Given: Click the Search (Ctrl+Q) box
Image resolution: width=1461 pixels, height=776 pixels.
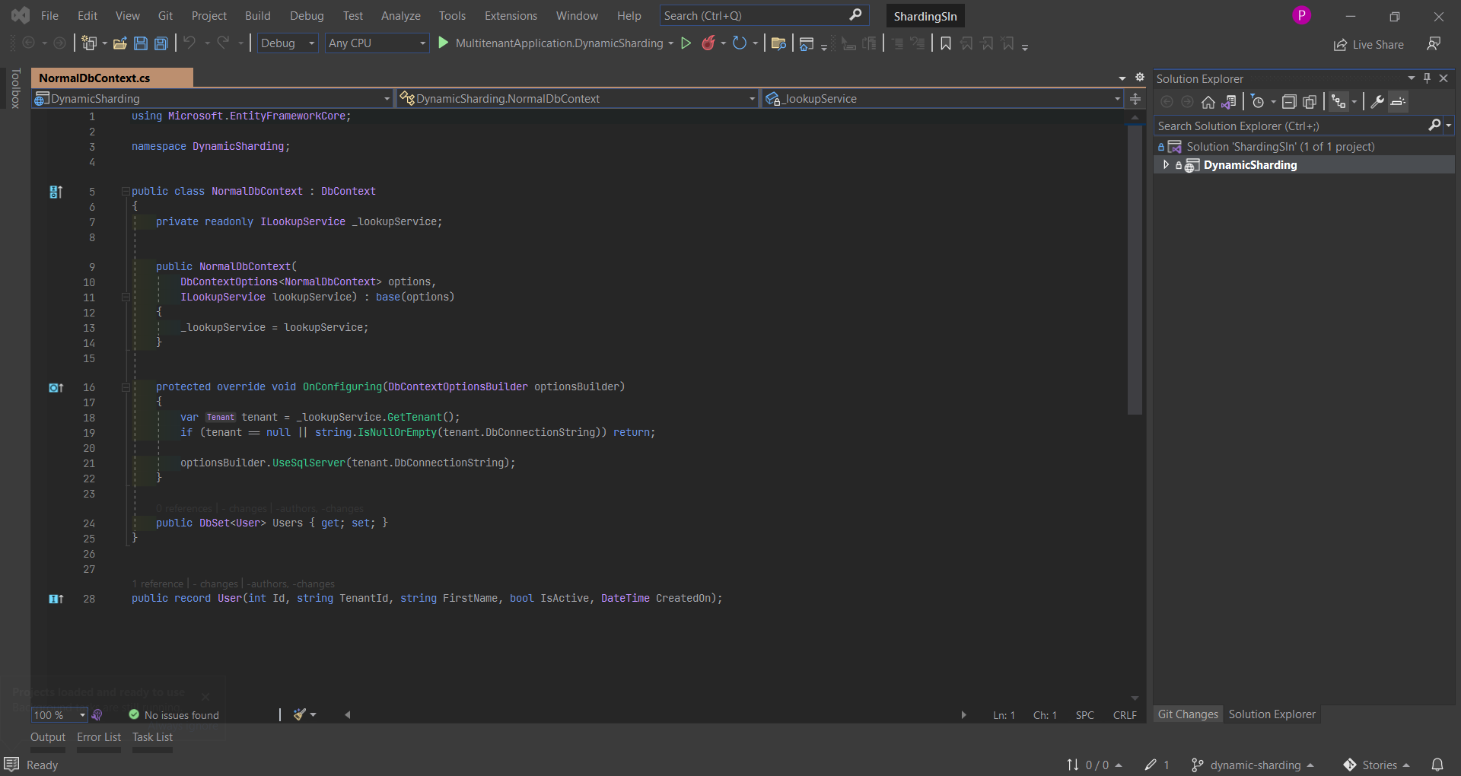Looking at the screenshot, I should (764, 15).
